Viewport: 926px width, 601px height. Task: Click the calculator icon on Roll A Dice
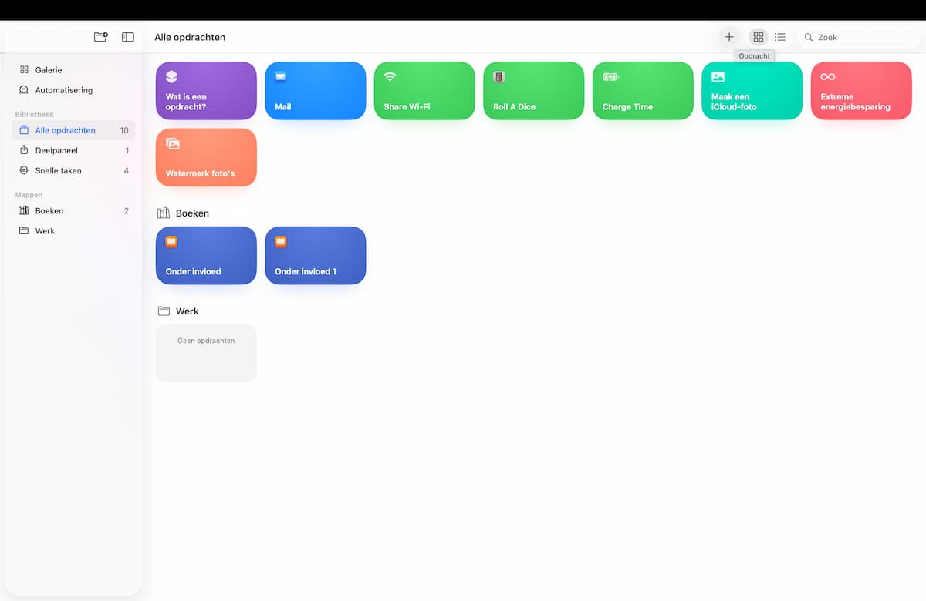coord(498,77)
